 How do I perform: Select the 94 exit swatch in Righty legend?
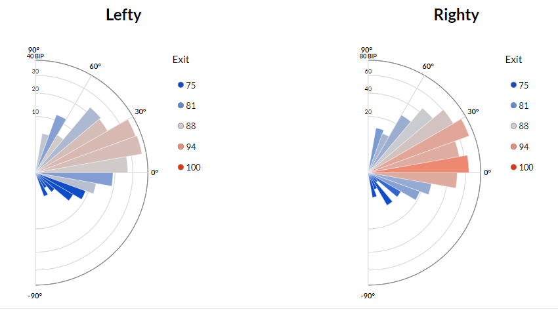(513, 147)
